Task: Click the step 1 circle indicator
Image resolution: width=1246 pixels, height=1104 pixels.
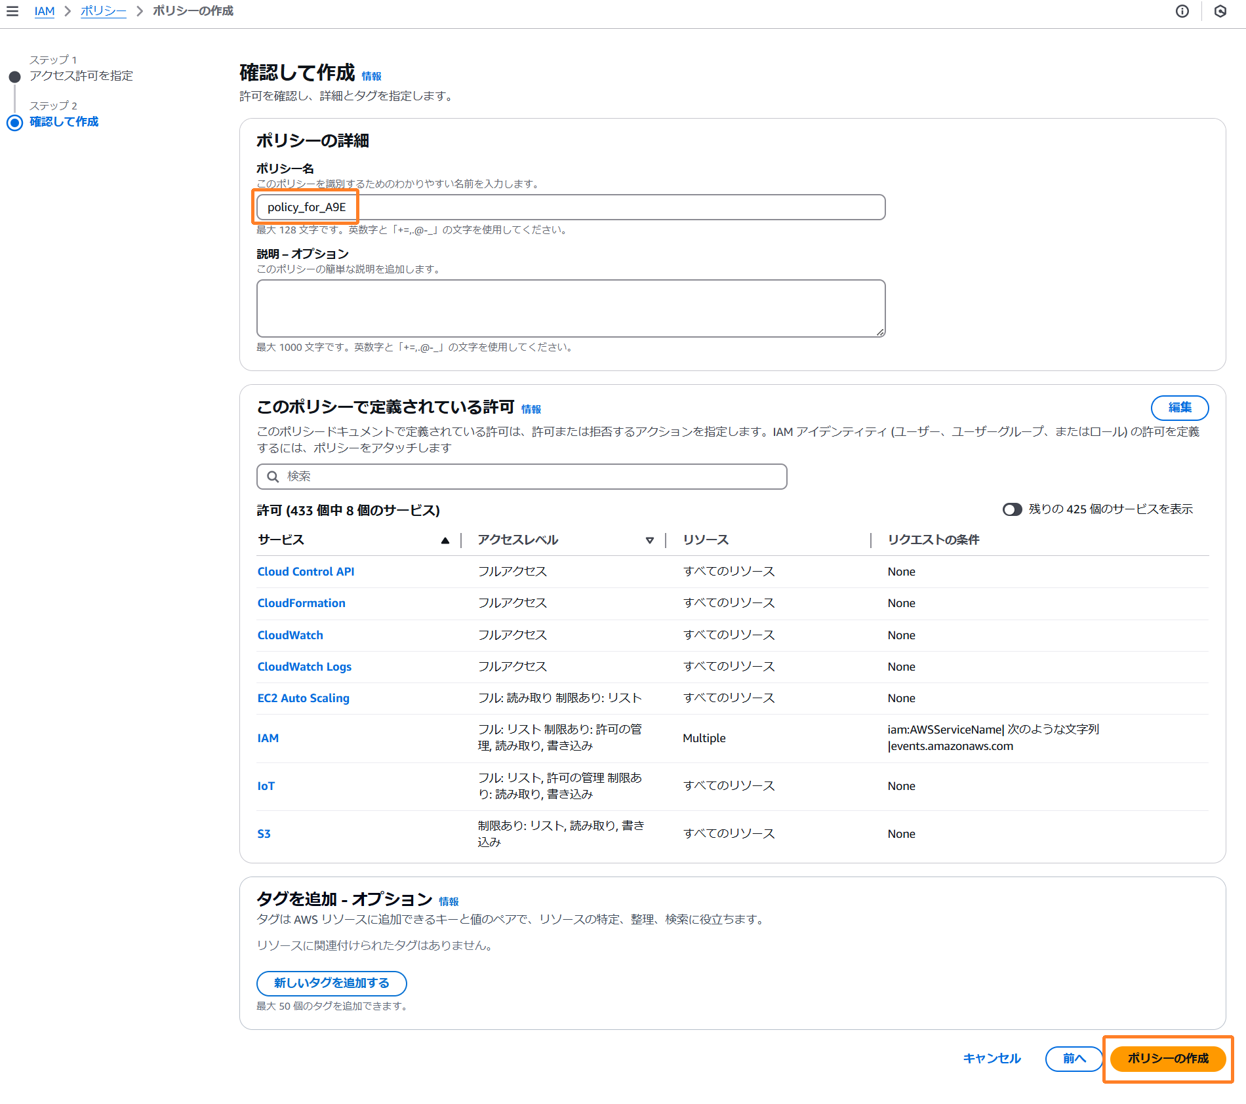Action: (x=14, y=77)
